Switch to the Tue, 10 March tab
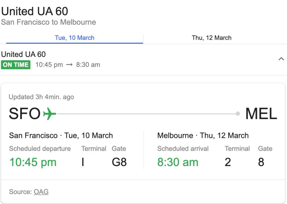 74,38
